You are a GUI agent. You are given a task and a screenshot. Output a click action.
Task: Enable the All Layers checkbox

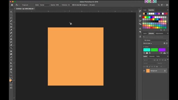[89, 5]
